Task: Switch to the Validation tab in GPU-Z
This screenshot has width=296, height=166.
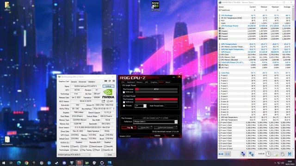Action: (x=92, y=82)
